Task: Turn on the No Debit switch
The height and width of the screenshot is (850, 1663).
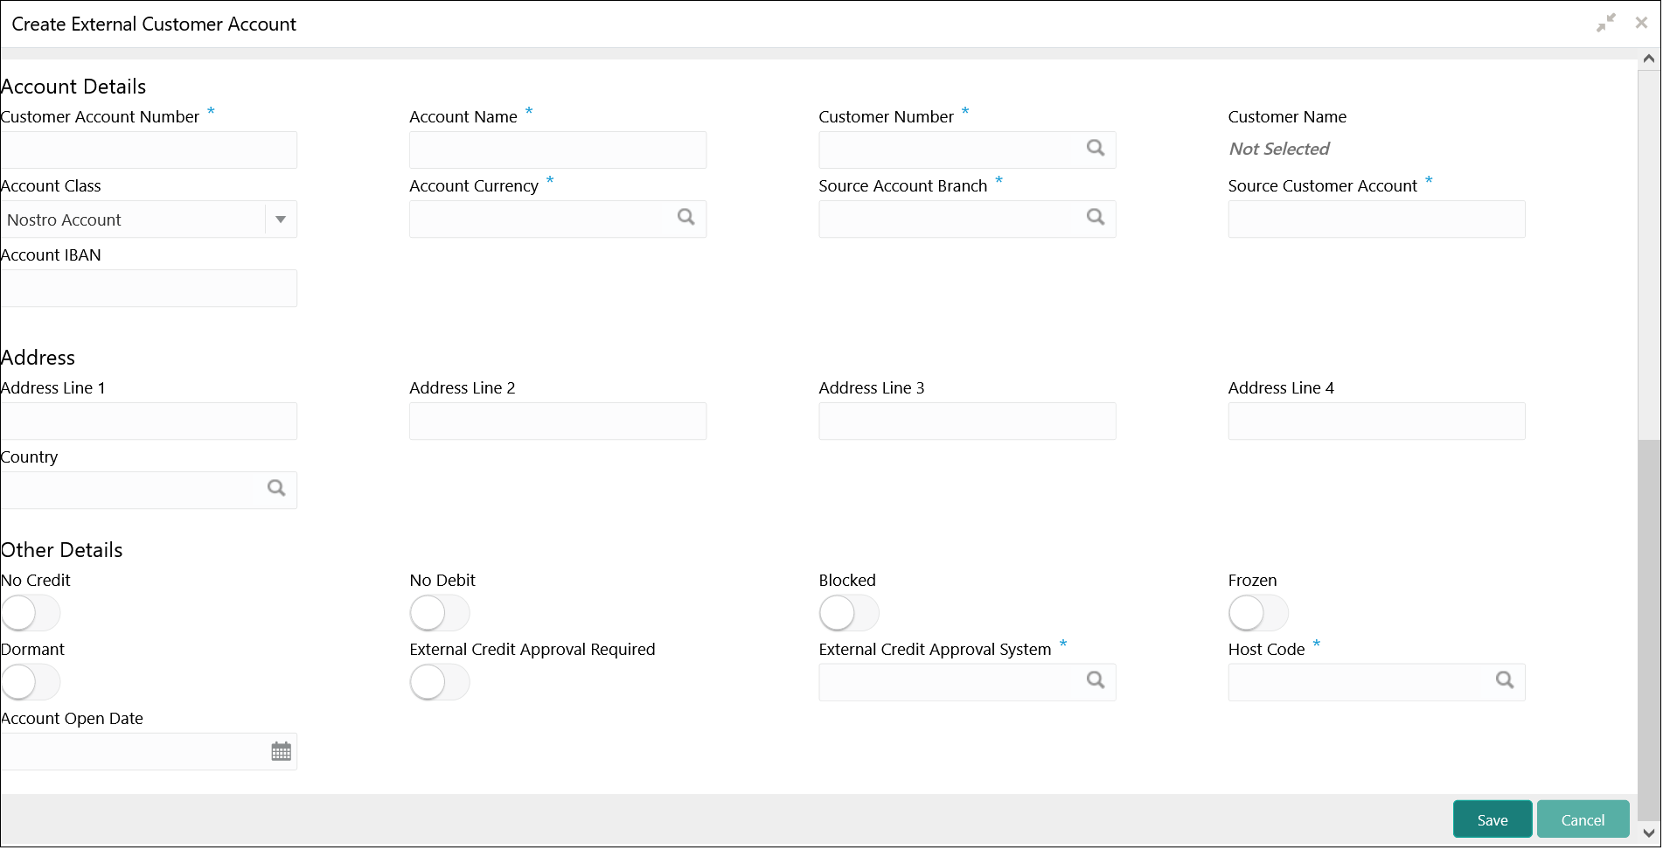Action: [x=440, y=613]
